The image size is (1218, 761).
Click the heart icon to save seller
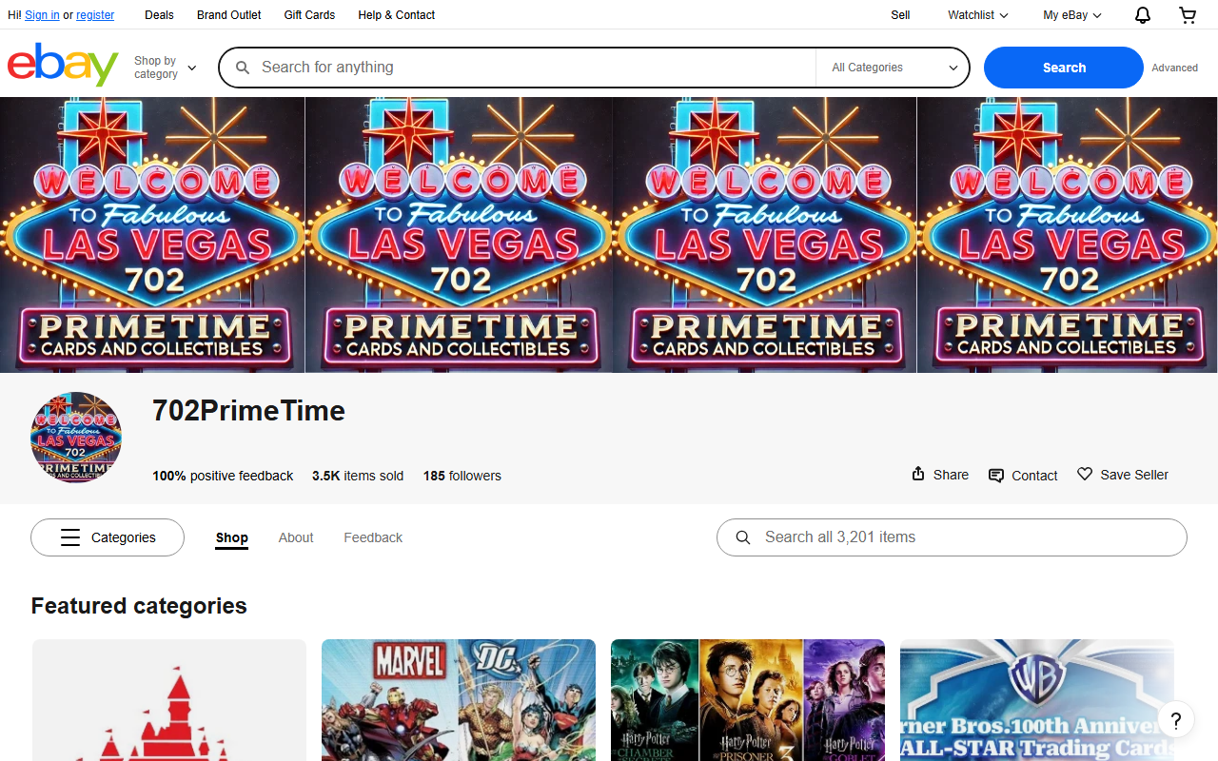(1085, 474)
